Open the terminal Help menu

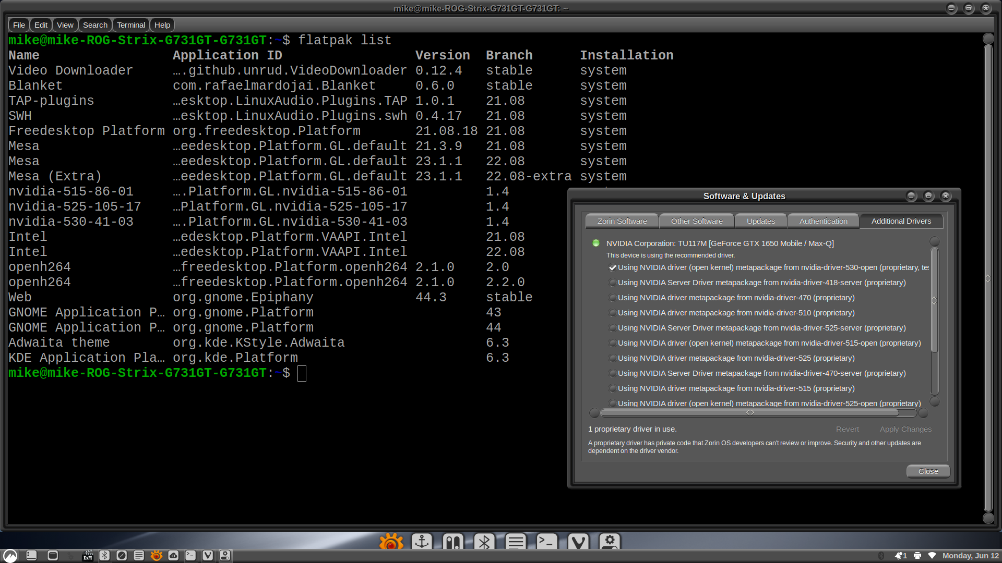pyautogui.click(x=162, y=25)
